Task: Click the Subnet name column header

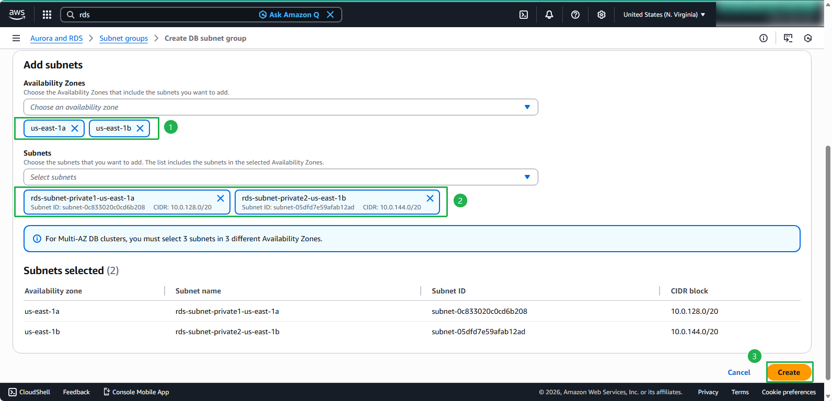Action: pyautogui.click(x=198, y=291)
